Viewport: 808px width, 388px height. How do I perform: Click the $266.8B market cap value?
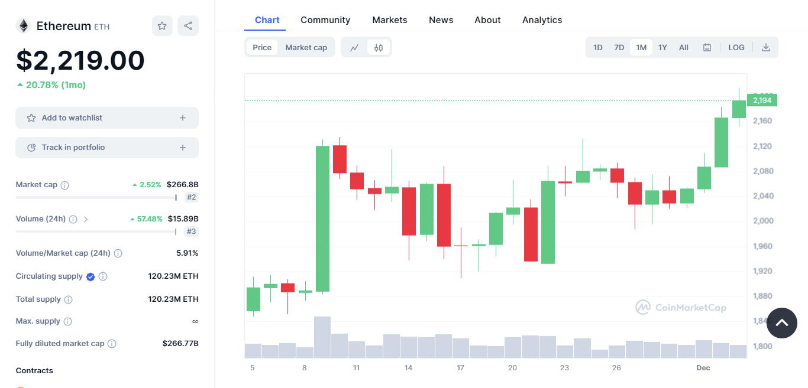(x=183, y=185)
